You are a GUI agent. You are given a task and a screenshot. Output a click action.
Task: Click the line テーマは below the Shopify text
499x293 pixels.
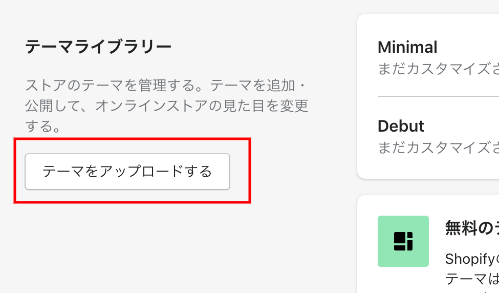[472, 279]
